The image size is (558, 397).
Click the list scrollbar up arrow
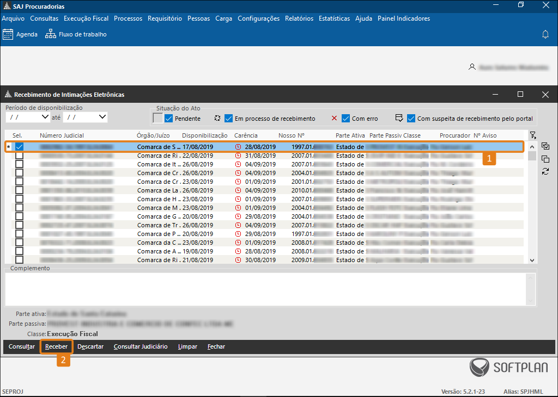point(532,147)
